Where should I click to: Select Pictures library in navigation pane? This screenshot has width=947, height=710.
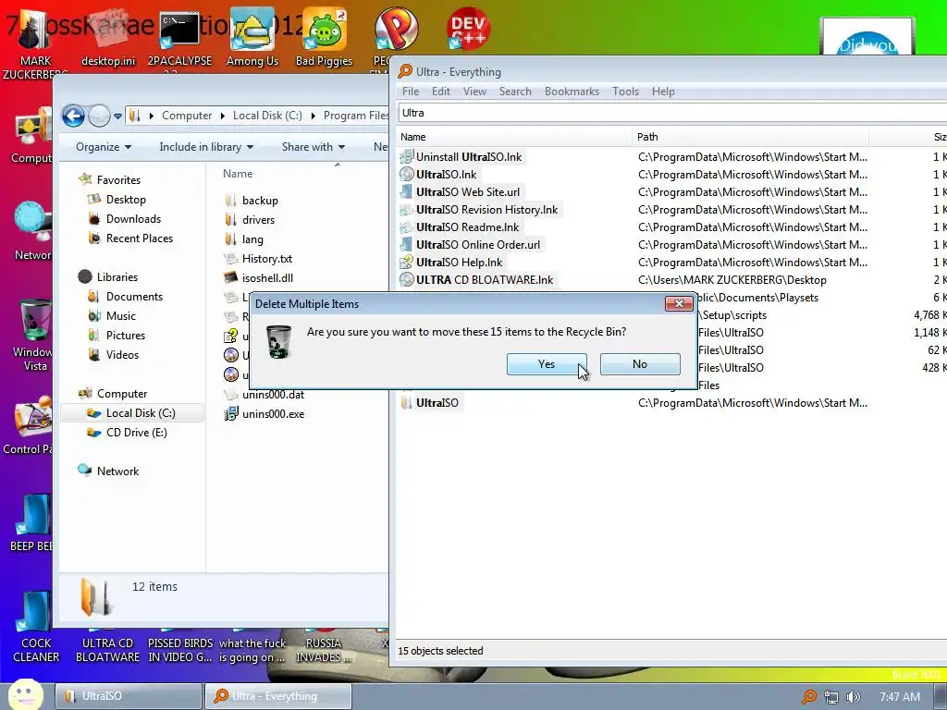coord(126,335)
